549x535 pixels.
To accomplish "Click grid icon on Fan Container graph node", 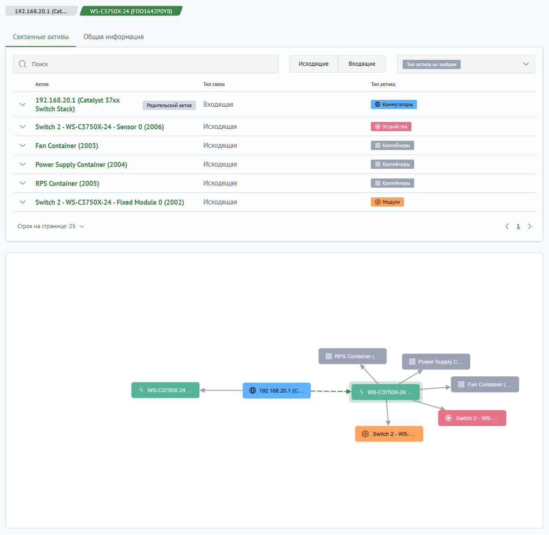I will point(461,385).
